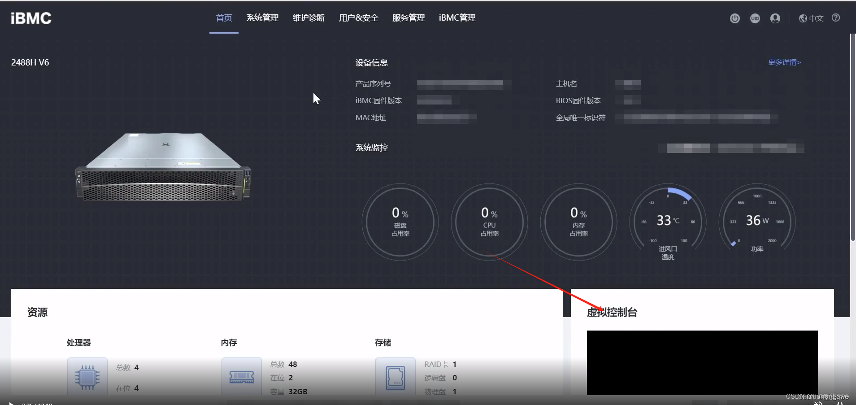856x405 pixels.
Task: Click the 虚拟控制台 heading
Action: [x=612, y=313]
